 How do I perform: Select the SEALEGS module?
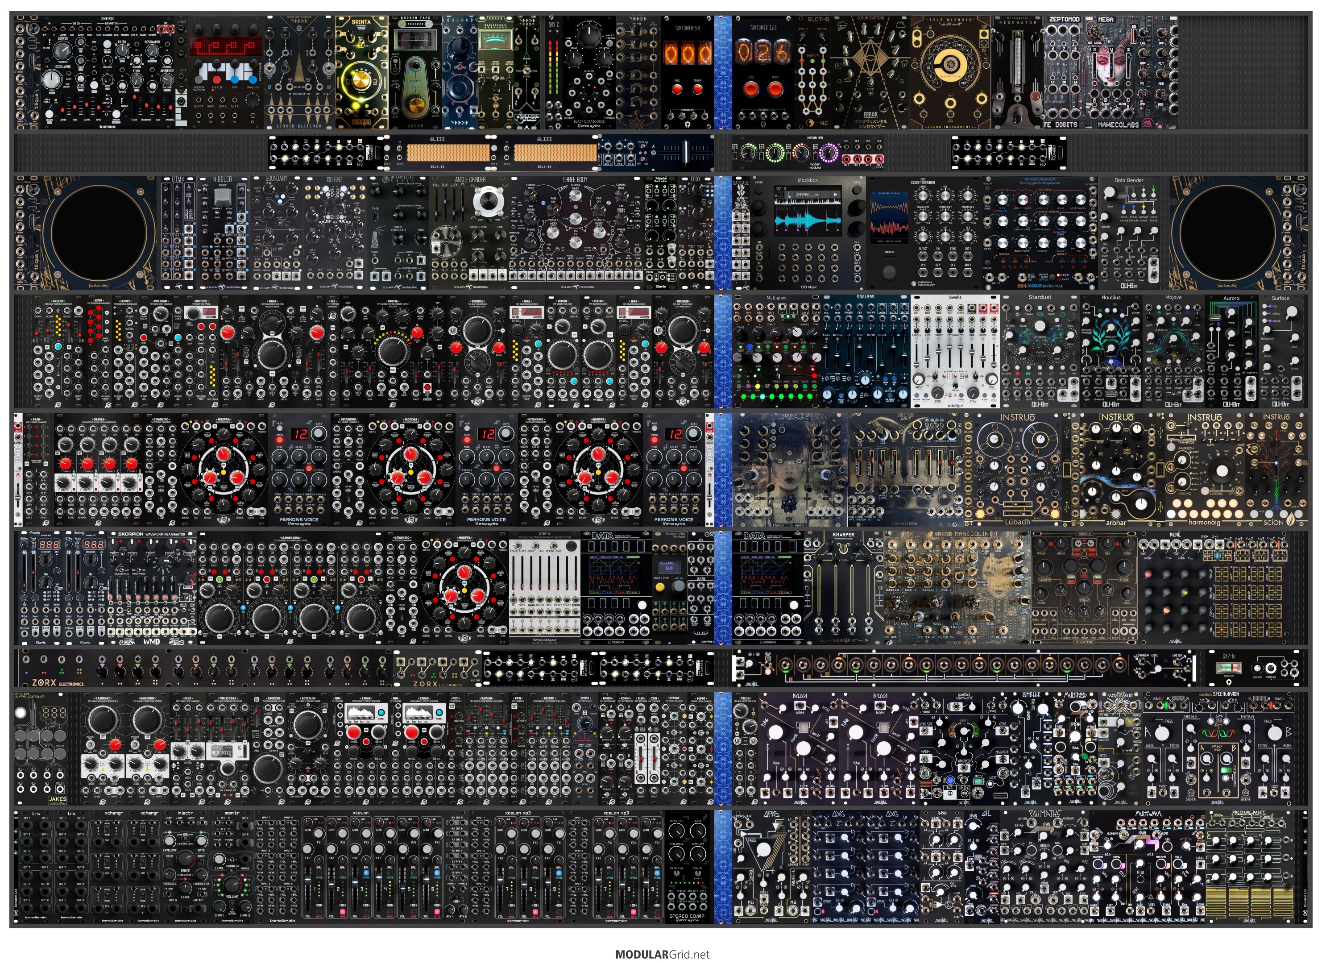tap(866, 351)
